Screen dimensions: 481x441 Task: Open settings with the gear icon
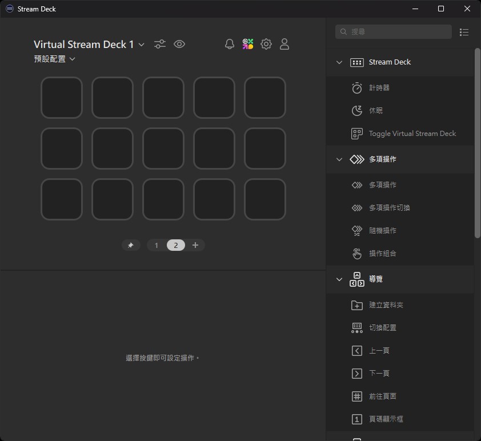point(266,44)
